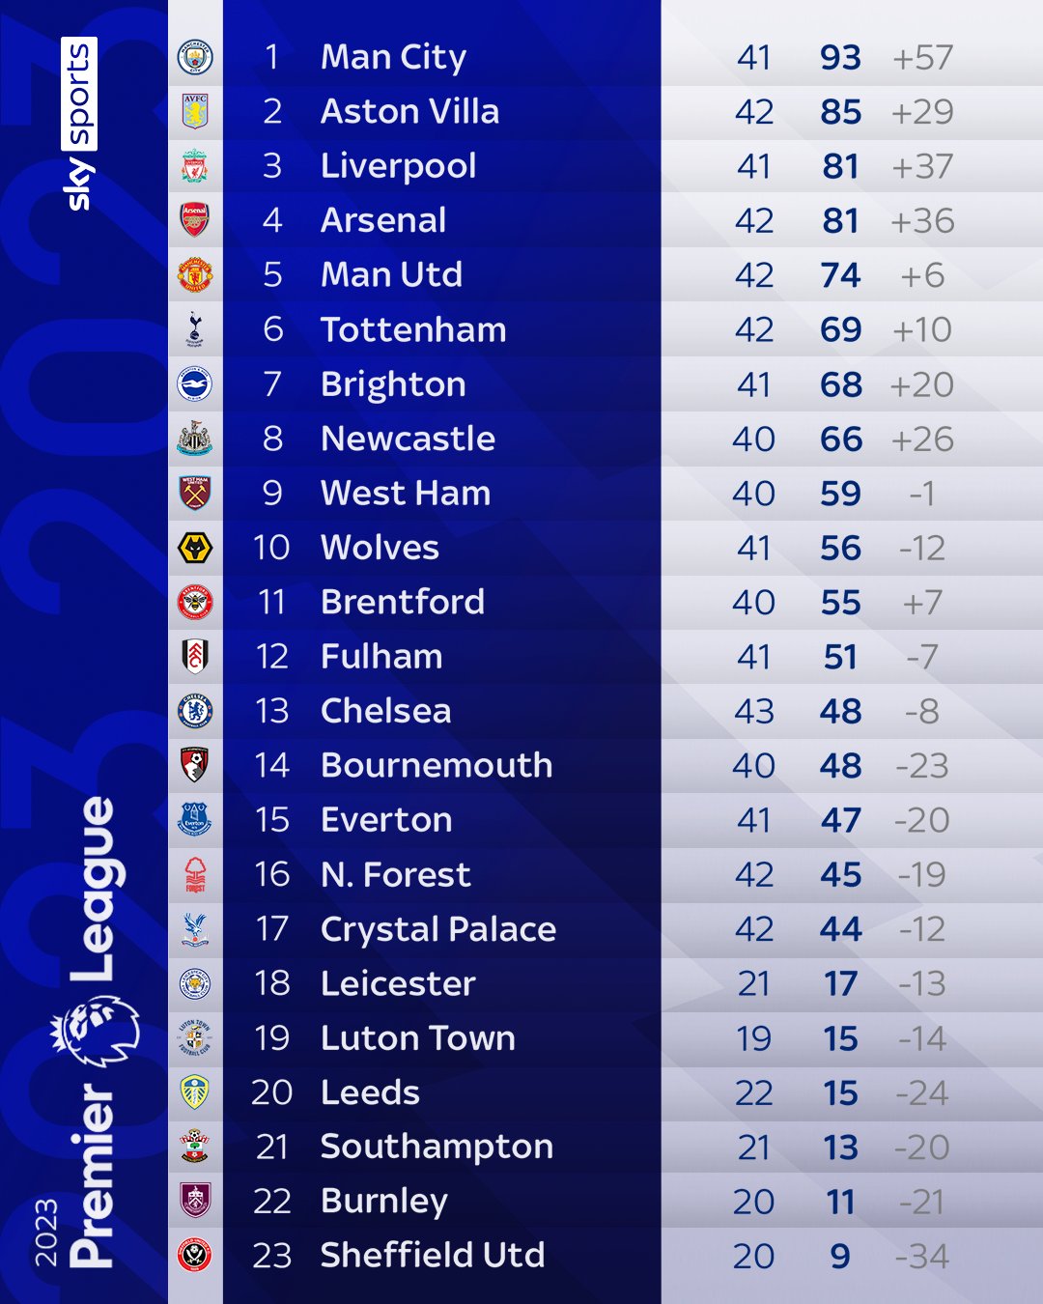The width and height of the screenshot is (1043, 1304).
Task: Select the Brighton team name
Action: 393,384
